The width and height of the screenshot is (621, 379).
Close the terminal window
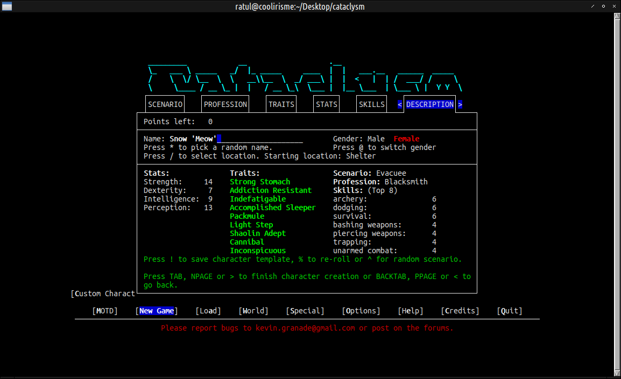click(614, 6)
